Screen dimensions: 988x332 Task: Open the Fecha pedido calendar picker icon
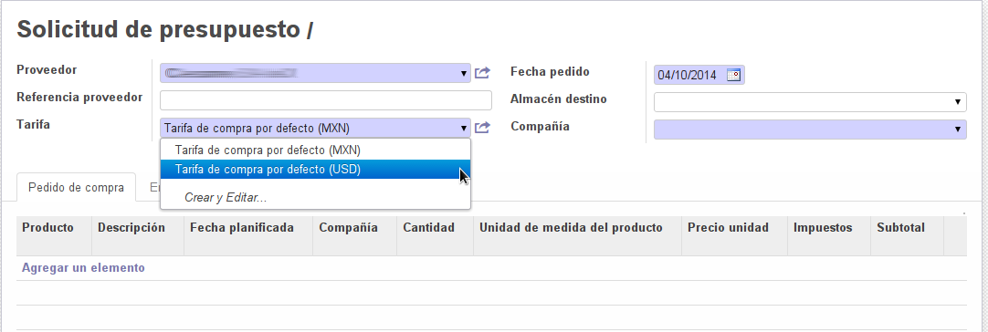733,76
